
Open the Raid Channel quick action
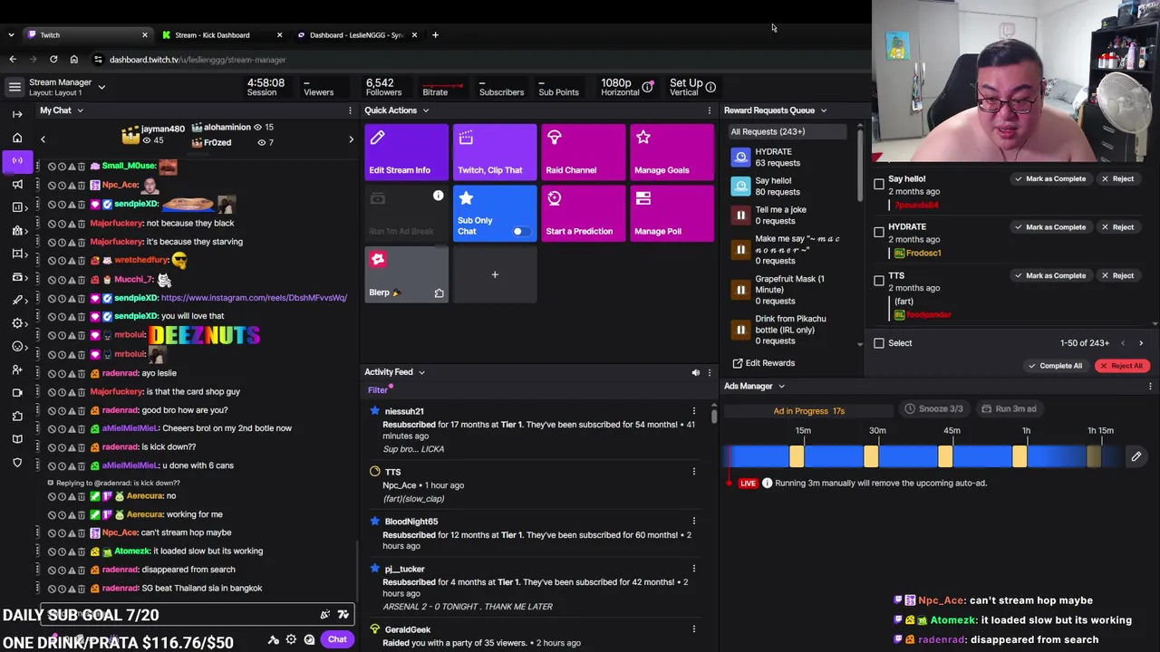(x=583, y=151)
